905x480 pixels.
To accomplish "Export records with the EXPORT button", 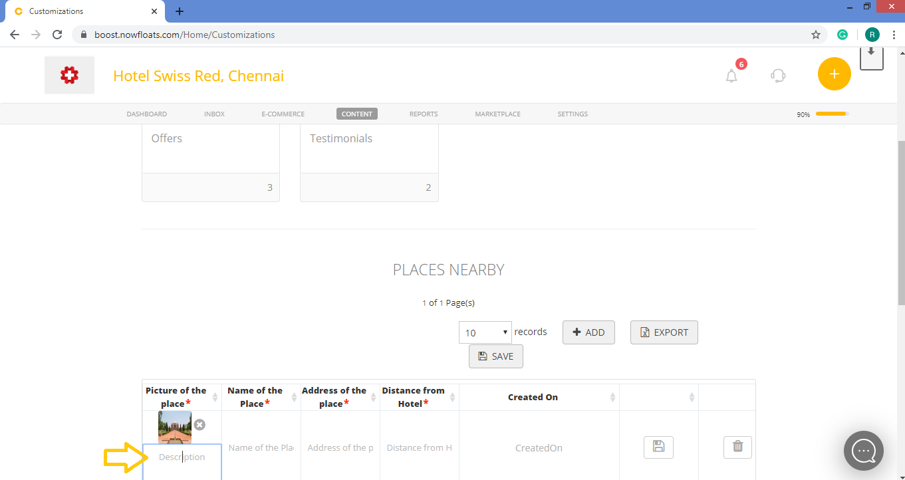I will [x=664, y=332].
